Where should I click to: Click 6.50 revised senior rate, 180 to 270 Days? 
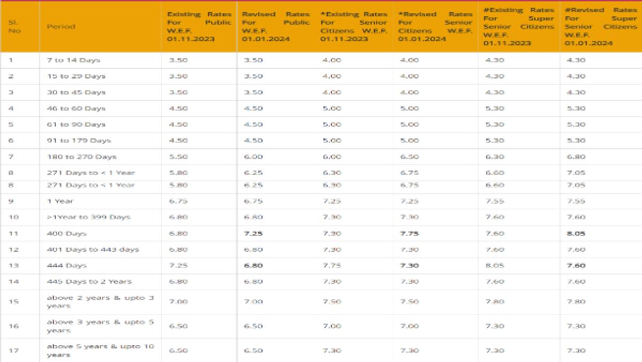pos(409,157)
